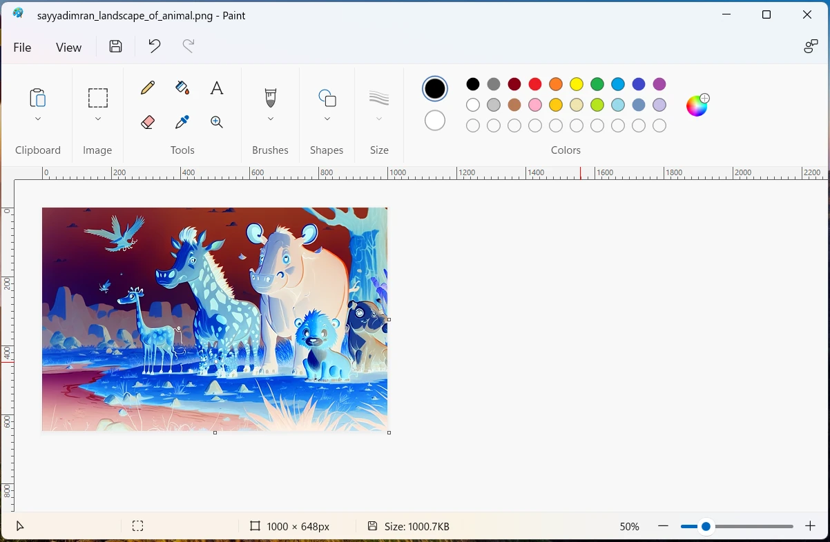830x542 pixels.
Task: Select the red color swatch
Action: (x=535, y=83)
